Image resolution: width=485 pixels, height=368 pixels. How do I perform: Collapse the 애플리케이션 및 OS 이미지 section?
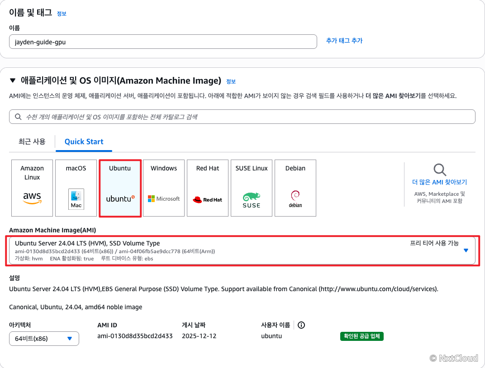13,80
